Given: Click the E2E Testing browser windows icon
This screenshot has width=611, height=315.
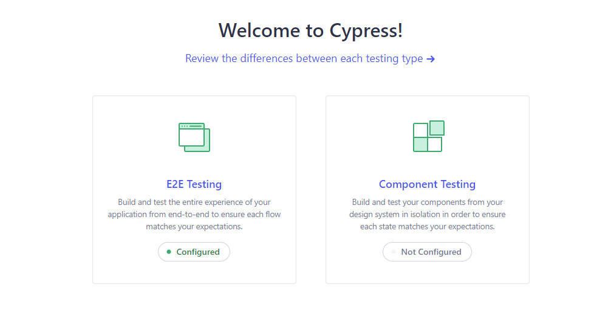Looking at the screenshot, I should pyautogui.click(x=194, y=137).
